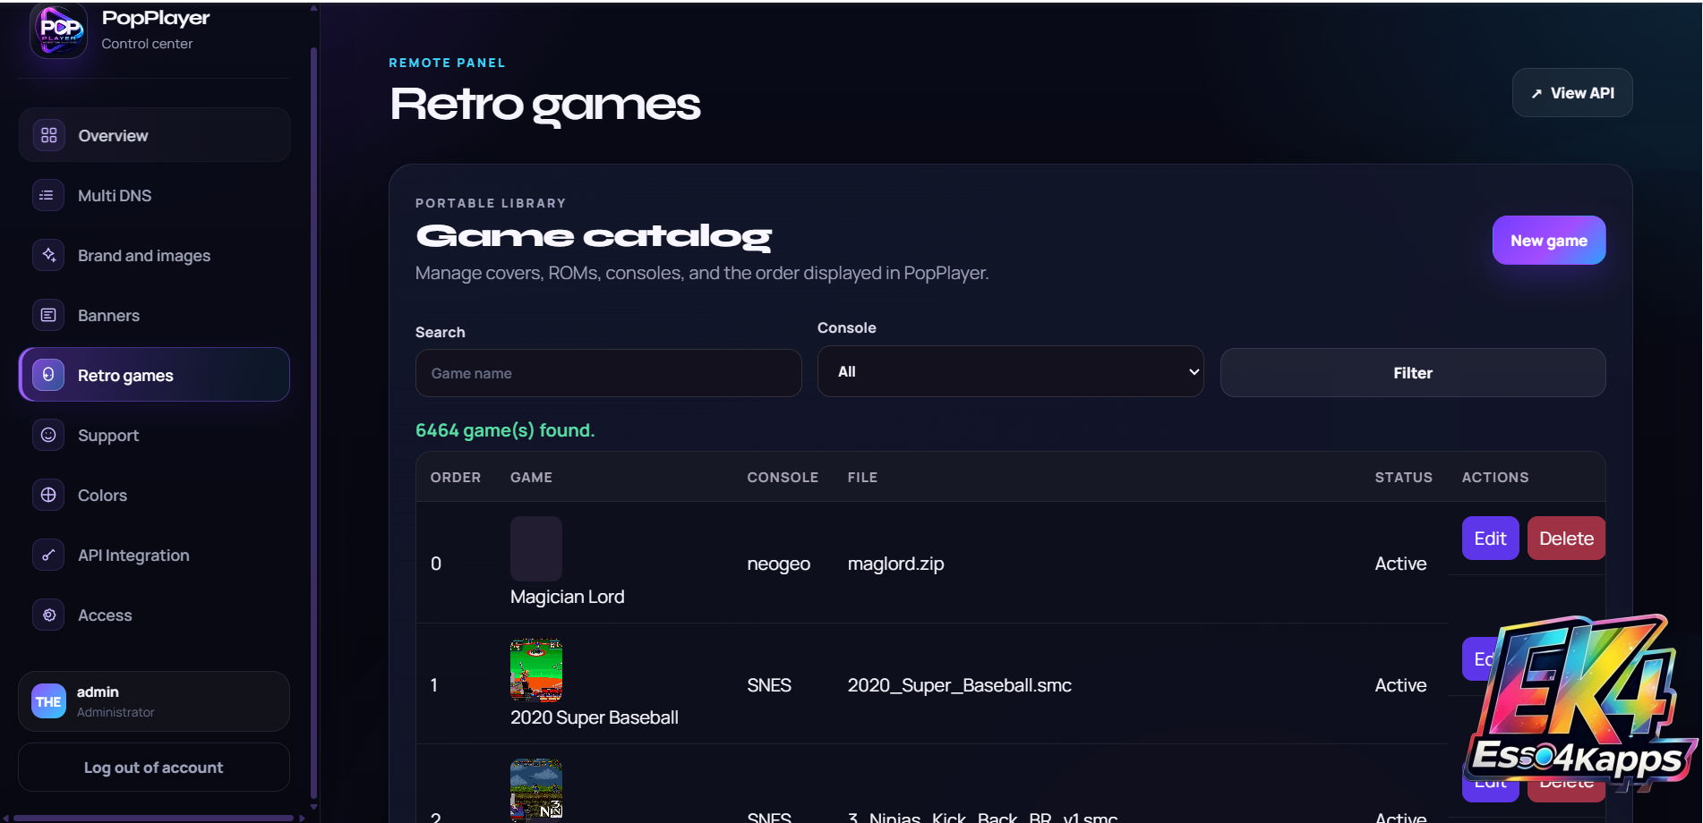This screenshot has height=823, width=1703.
Task: Select the Support menu item
Action: (154, 435)
